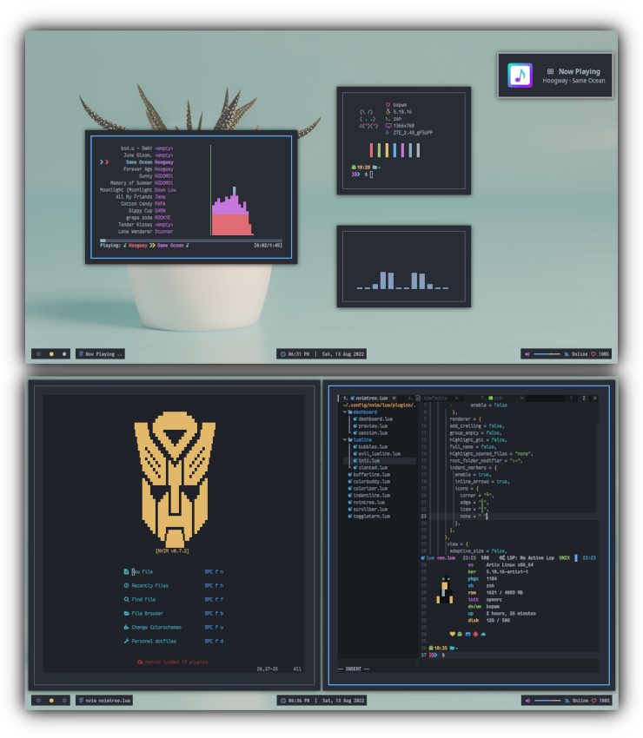Click the wifi icon beside ZTE_2.4G network name
Image resolution: width=643 pixels, height=738 pixels.
coord(388,133)
